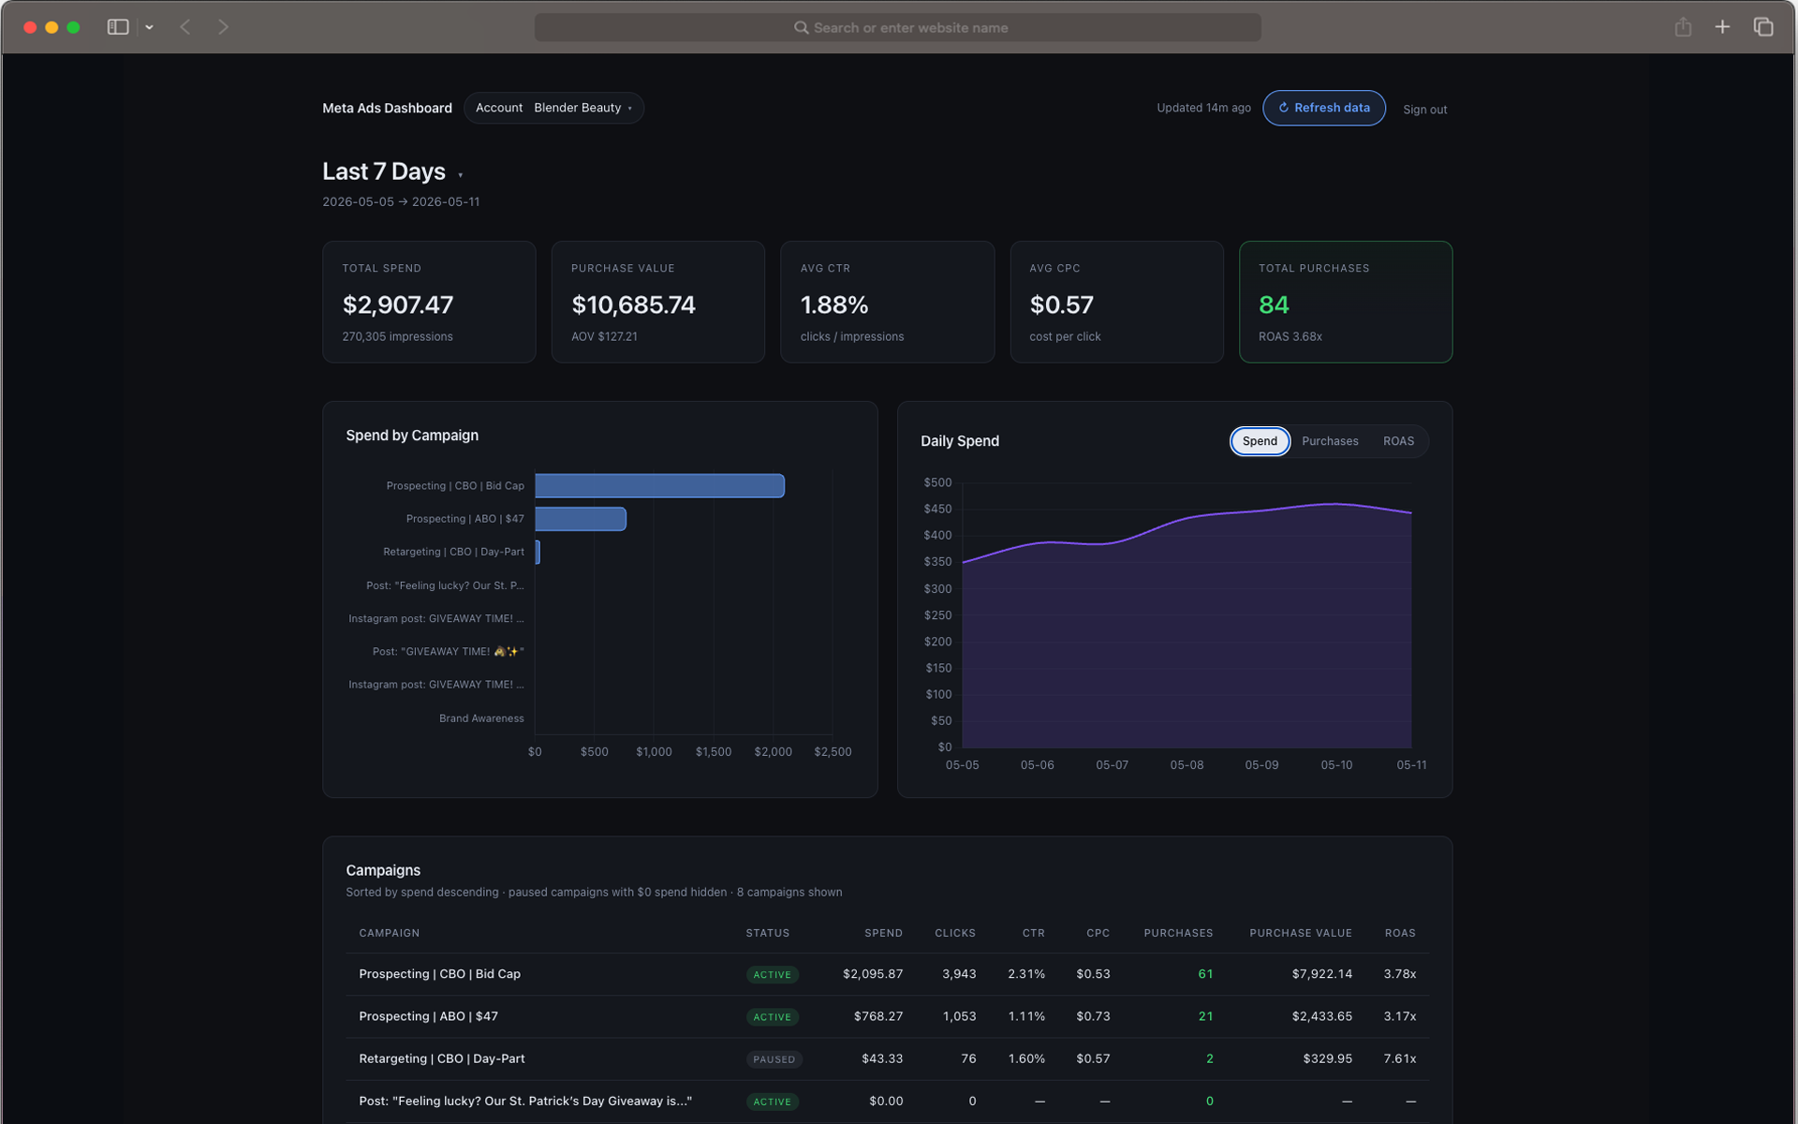Click the 'Brand Awareness' chart label
Screen dimensions: 1798x1124
coord(481,718)
